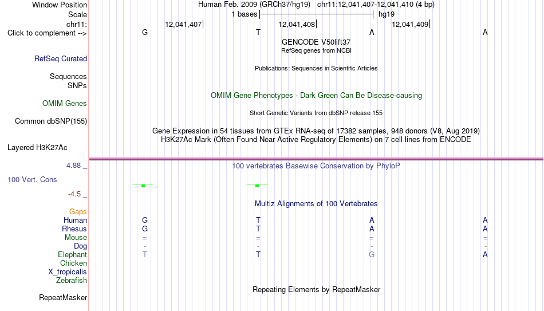This screenshot has width=544, height=311.
Task: Select the Rhesus species label
Action: pyautogui.click(x=74, y=229)
